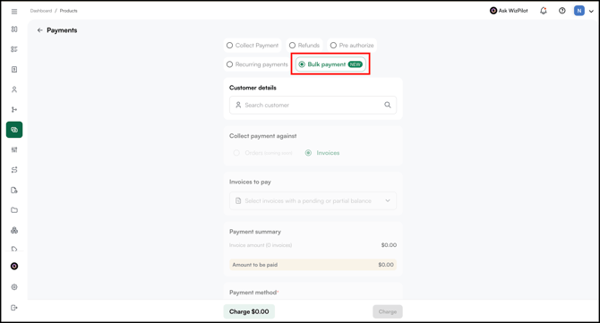Click the Charge $0.00 label

click(x=249, y=311)
